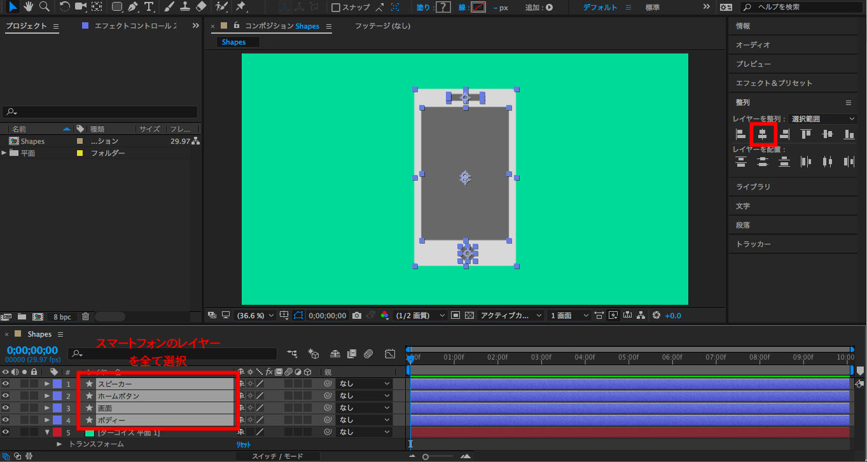Hide the スピーカー layer with its eye icon
The width and height of the screenshot is (867, 462).
tap(6, 384)
